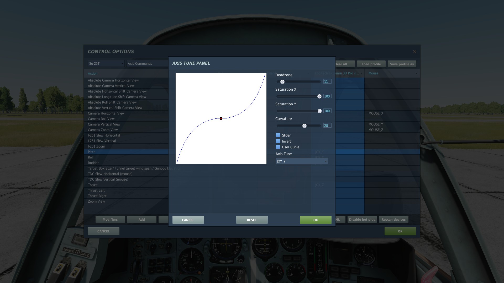Close the Control Options window
The height and width of the screenshot is (283, 504).
(414, 52)
